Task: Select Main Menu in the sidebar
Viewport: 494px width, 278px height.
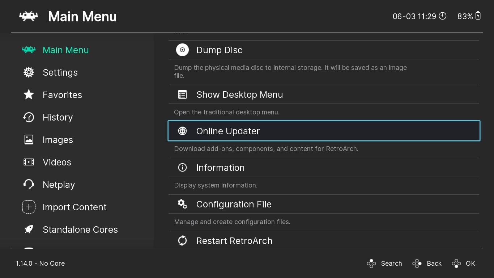Action: tap(65, 50)
